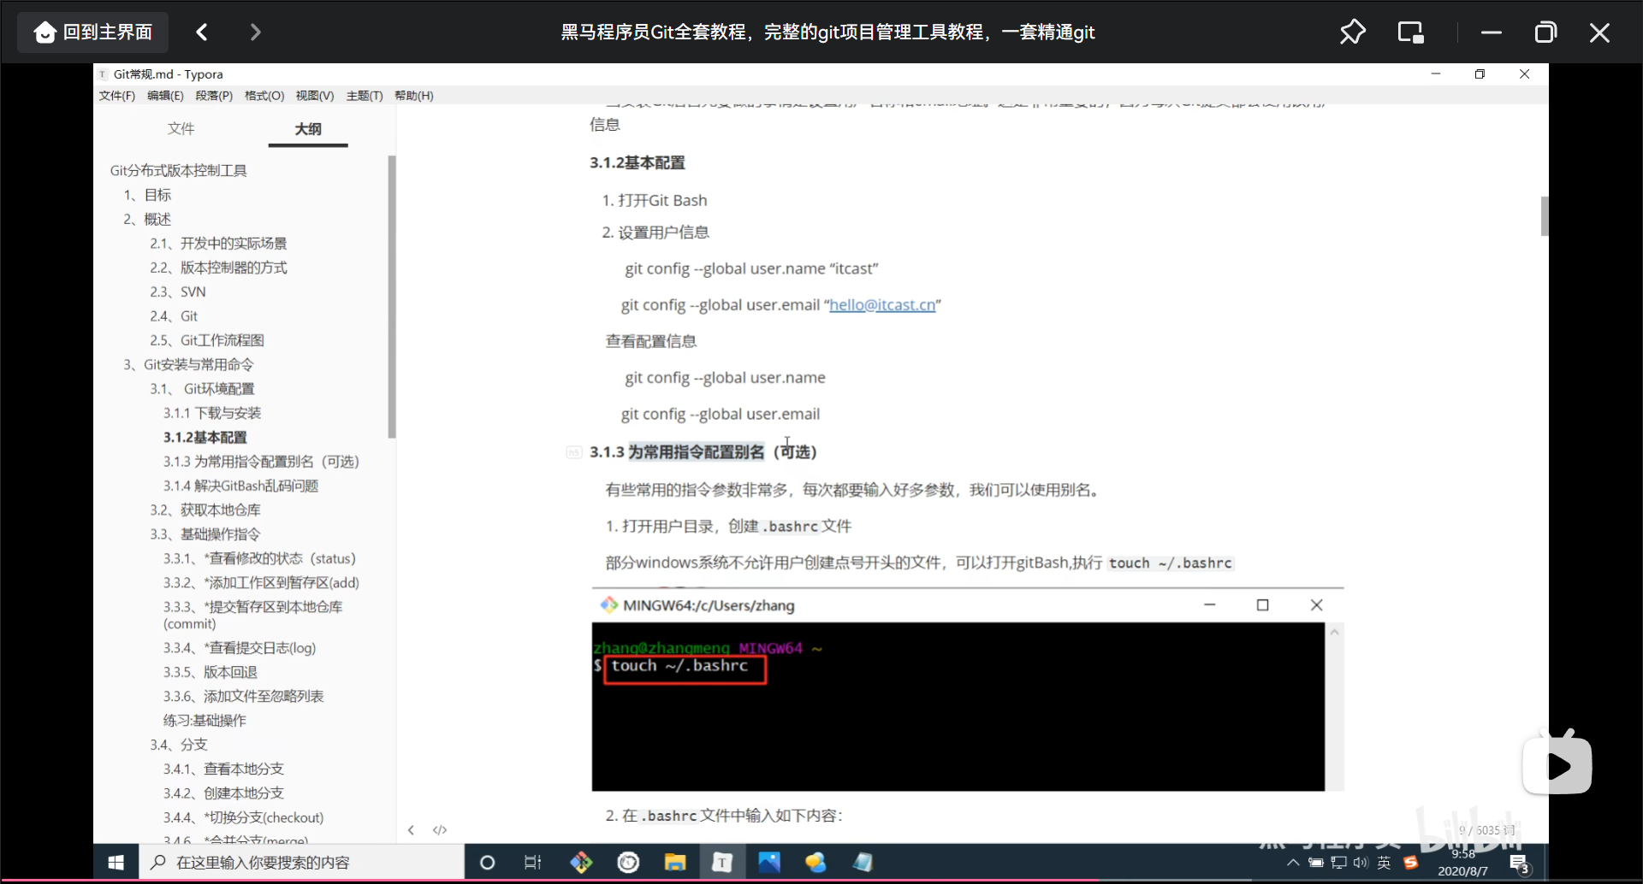1643x884 pixels.
Task: Click the Bilibili play button overlay
Action: tap(1557, 765)
